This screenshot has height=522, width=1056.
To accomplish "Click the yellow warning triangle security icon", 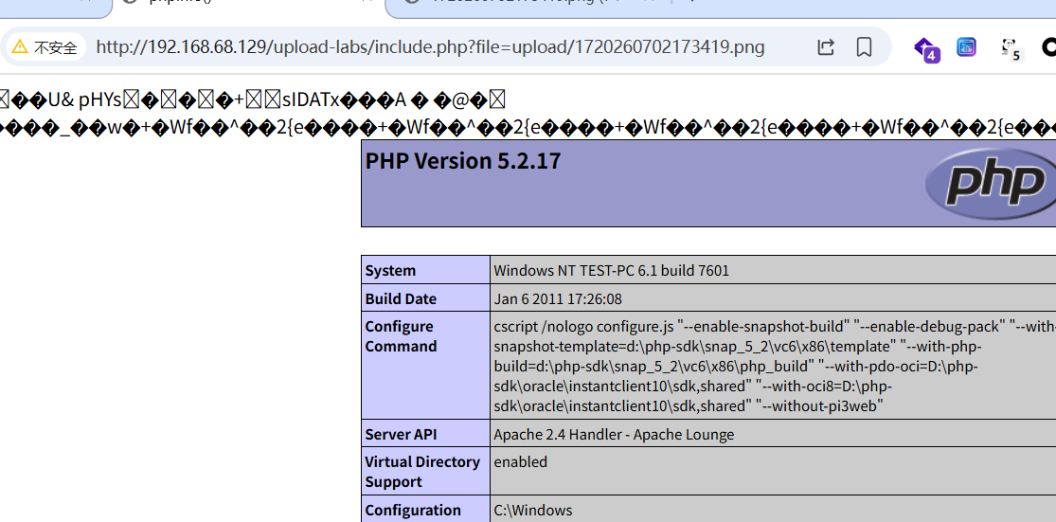I will pyautogui.click(x=20, y=47).
